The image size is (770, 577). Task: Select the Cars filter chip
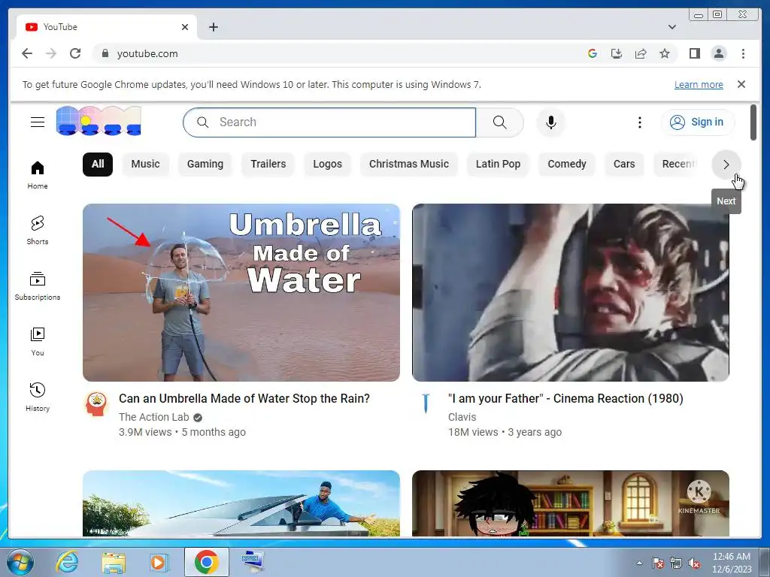coord(624,164)
